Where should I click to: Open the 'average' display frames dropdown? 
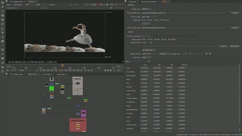click(x=164, y=54)
